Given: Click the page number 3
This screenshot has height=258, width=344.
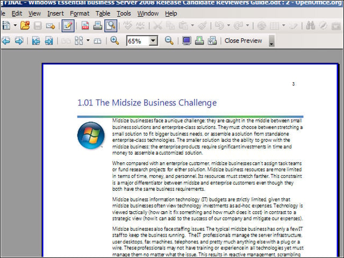Looking at the screenshot, I should [293, 84].
